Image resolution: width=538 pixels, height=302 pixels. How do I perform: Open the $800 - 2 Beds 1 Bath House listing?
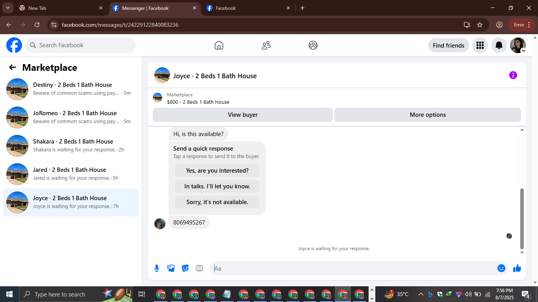[198, 102]
